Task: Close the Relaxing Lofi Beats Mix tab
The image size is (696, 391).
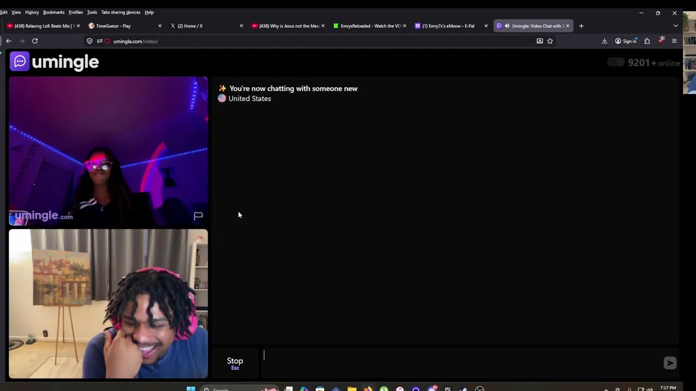Action: tap(78, 26)
